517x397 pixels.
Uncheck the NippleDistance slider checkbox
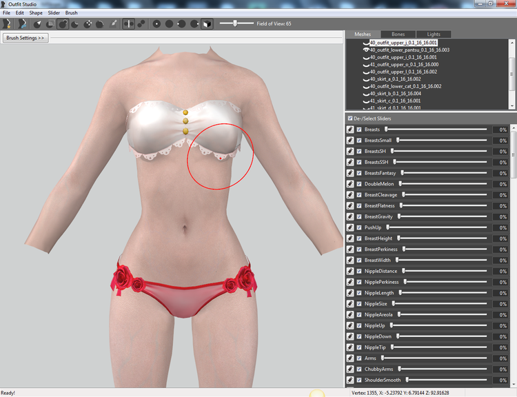359,271
